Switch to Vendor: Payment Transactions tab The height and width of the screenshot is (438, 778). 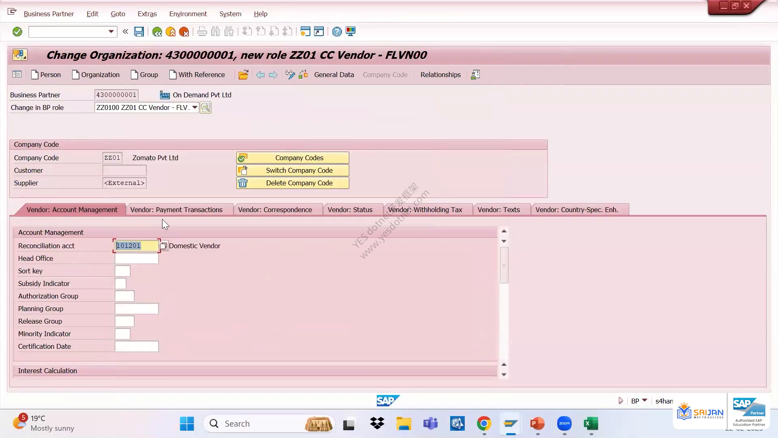coord(176,210)
